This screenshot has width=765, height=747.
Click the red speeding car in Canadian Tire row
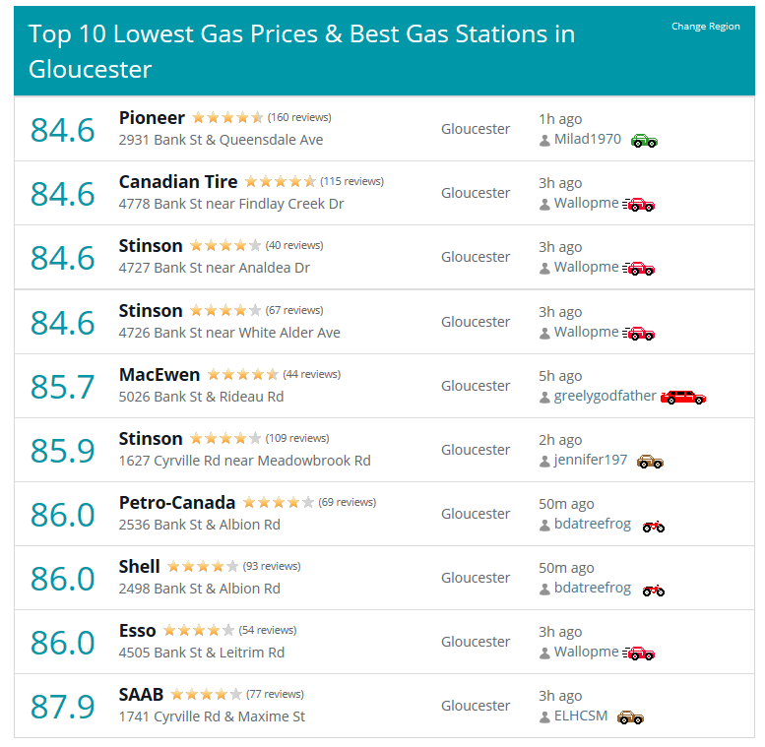tap(639, 205)
